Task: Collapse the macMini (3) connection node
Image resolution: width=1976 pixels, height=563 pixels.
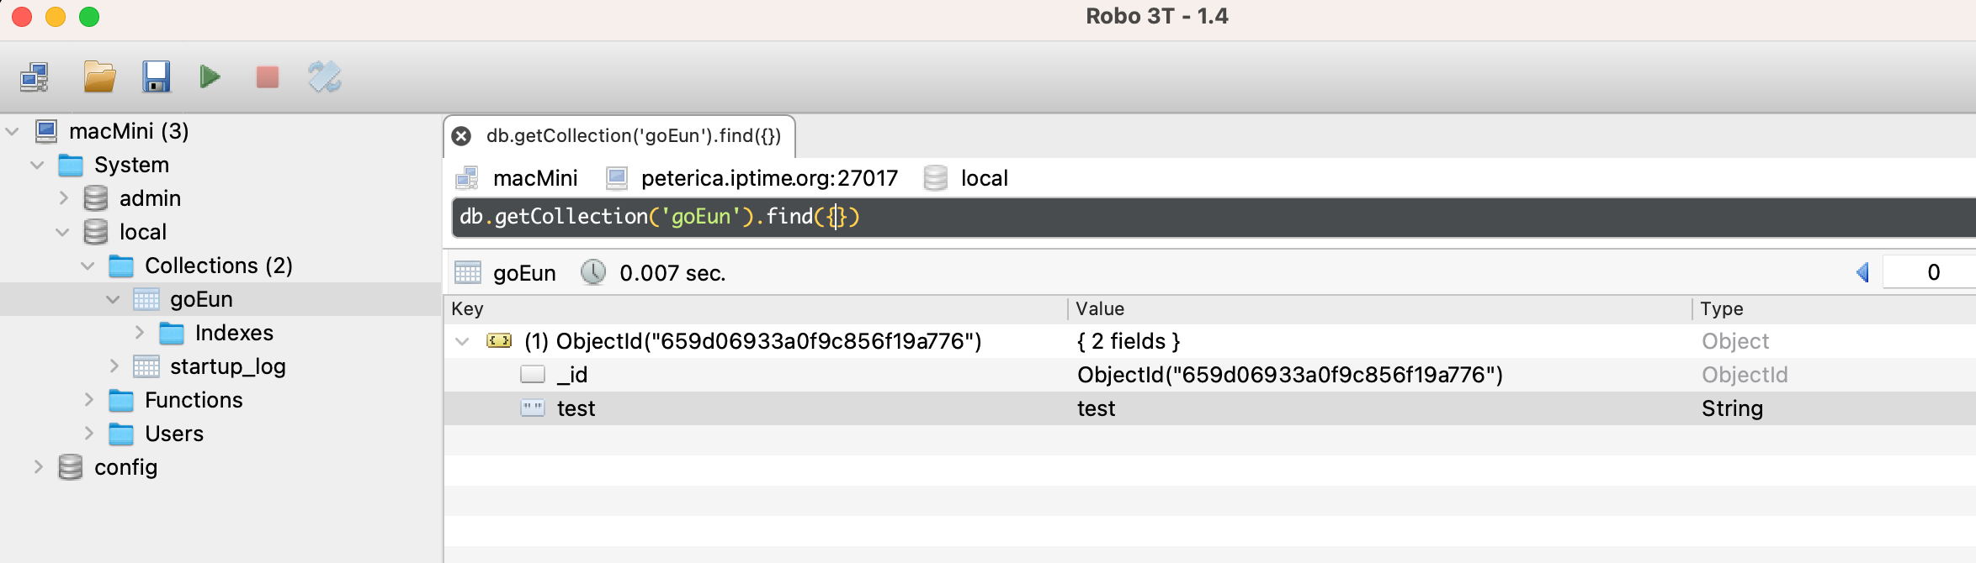Action: pyautogui.click(x=13, y=132)
